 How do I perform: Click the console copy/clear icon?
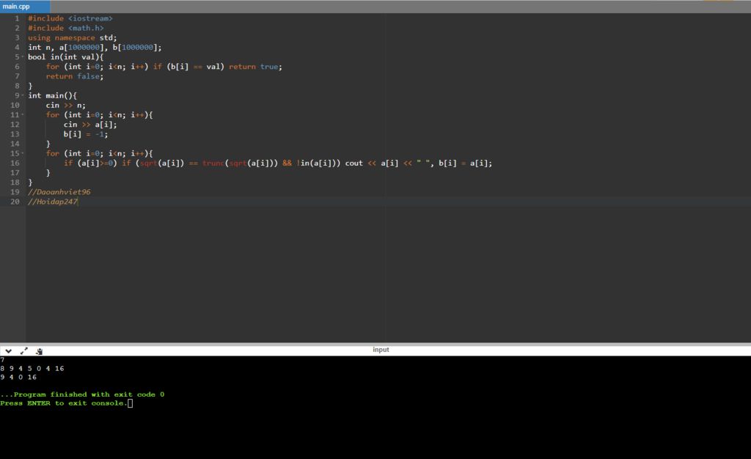(40, 350)
